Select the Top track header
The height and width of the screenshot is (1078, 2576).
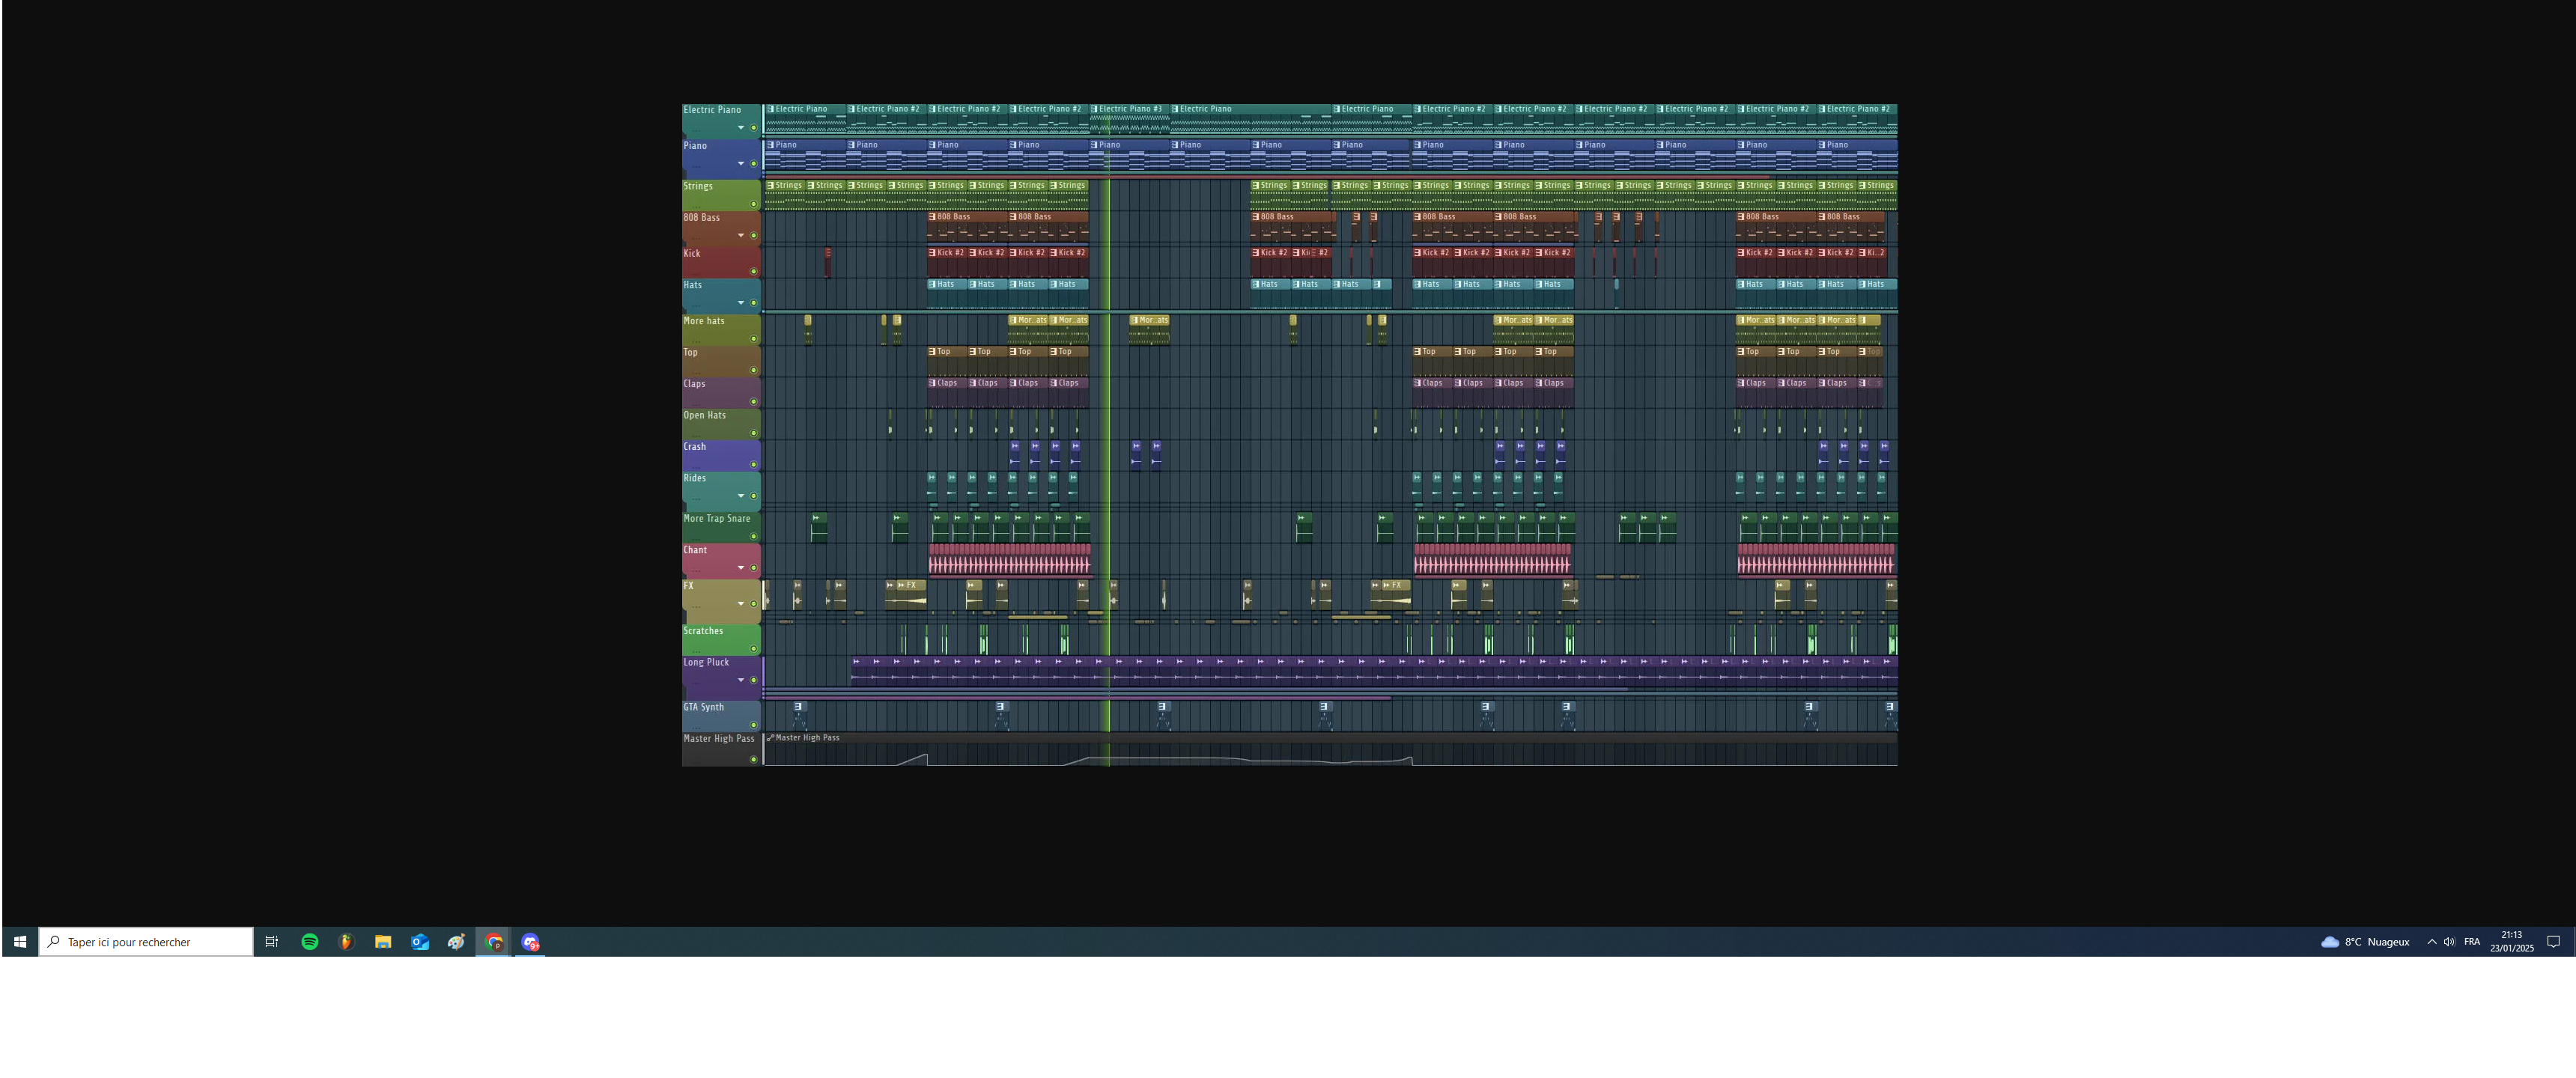pyautogui.click(x=721, y=361)
